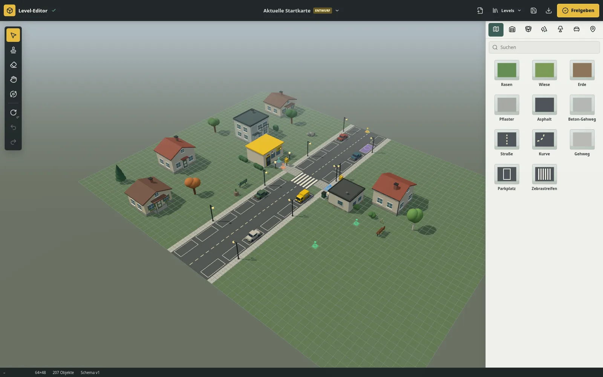Open the box props category tab

tap(528, 29)
